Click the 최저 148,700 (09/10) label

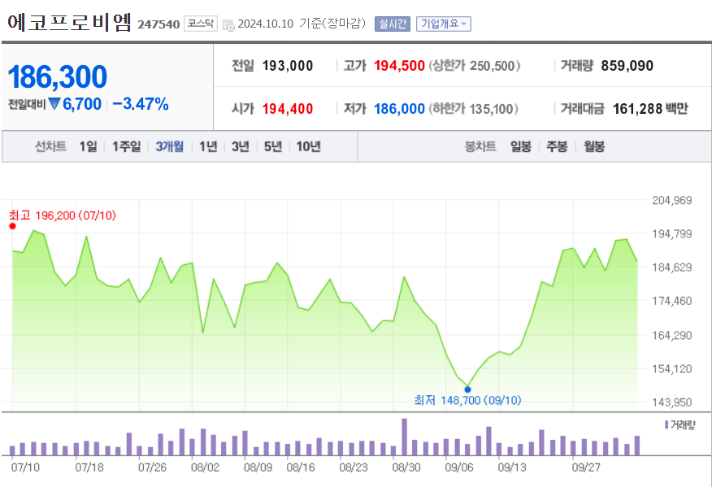[467, 400]
